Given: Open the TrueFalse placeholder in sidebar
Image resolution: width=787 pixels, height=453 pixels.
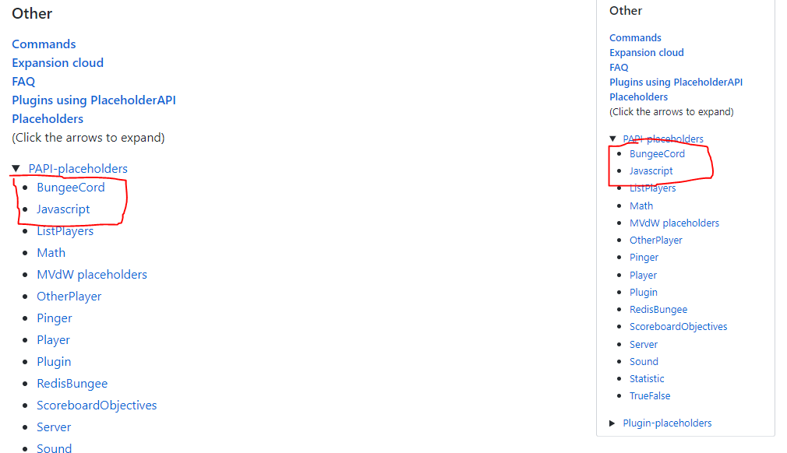Looking at the screenshot, I should pyautogui.click(x=649, y=395).
